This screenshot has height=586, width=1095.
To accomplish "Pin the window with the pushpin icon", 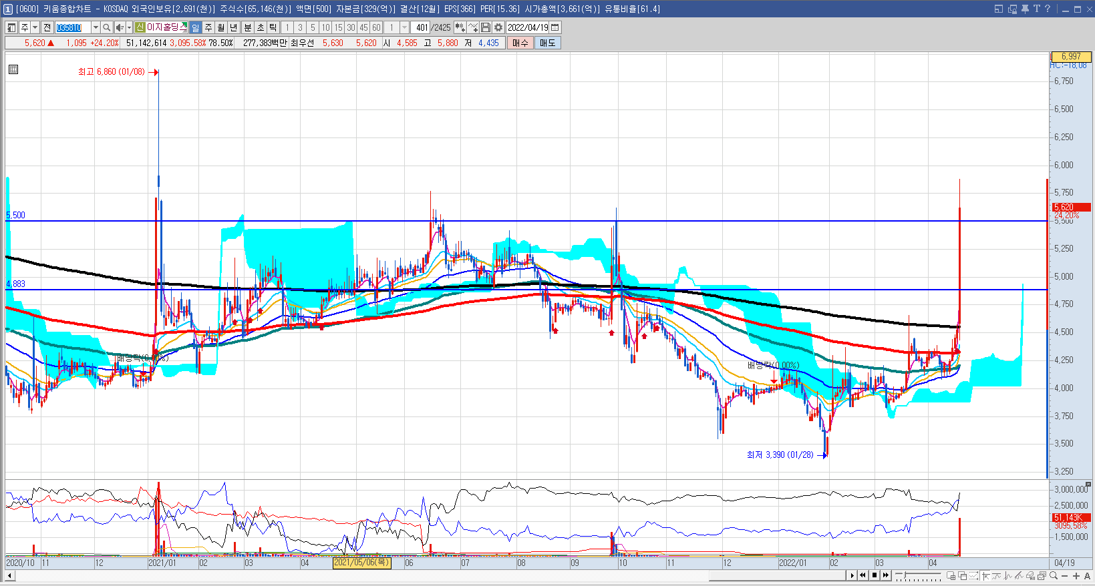I will (x=1025, y=9).
